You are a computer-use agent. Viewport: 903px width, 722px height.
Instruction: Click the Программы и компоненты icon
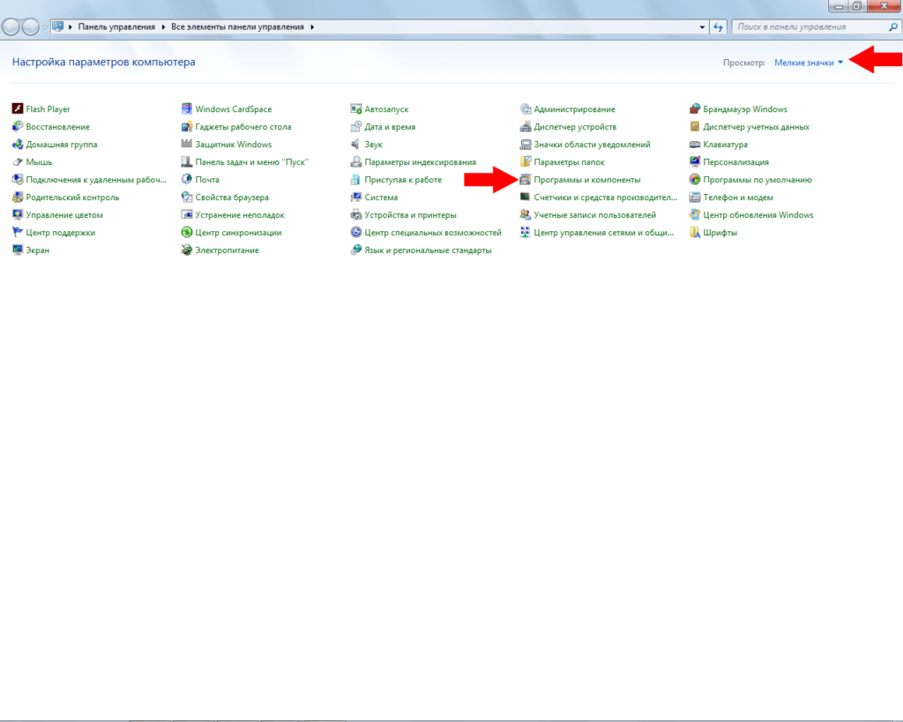click(526, 179)
